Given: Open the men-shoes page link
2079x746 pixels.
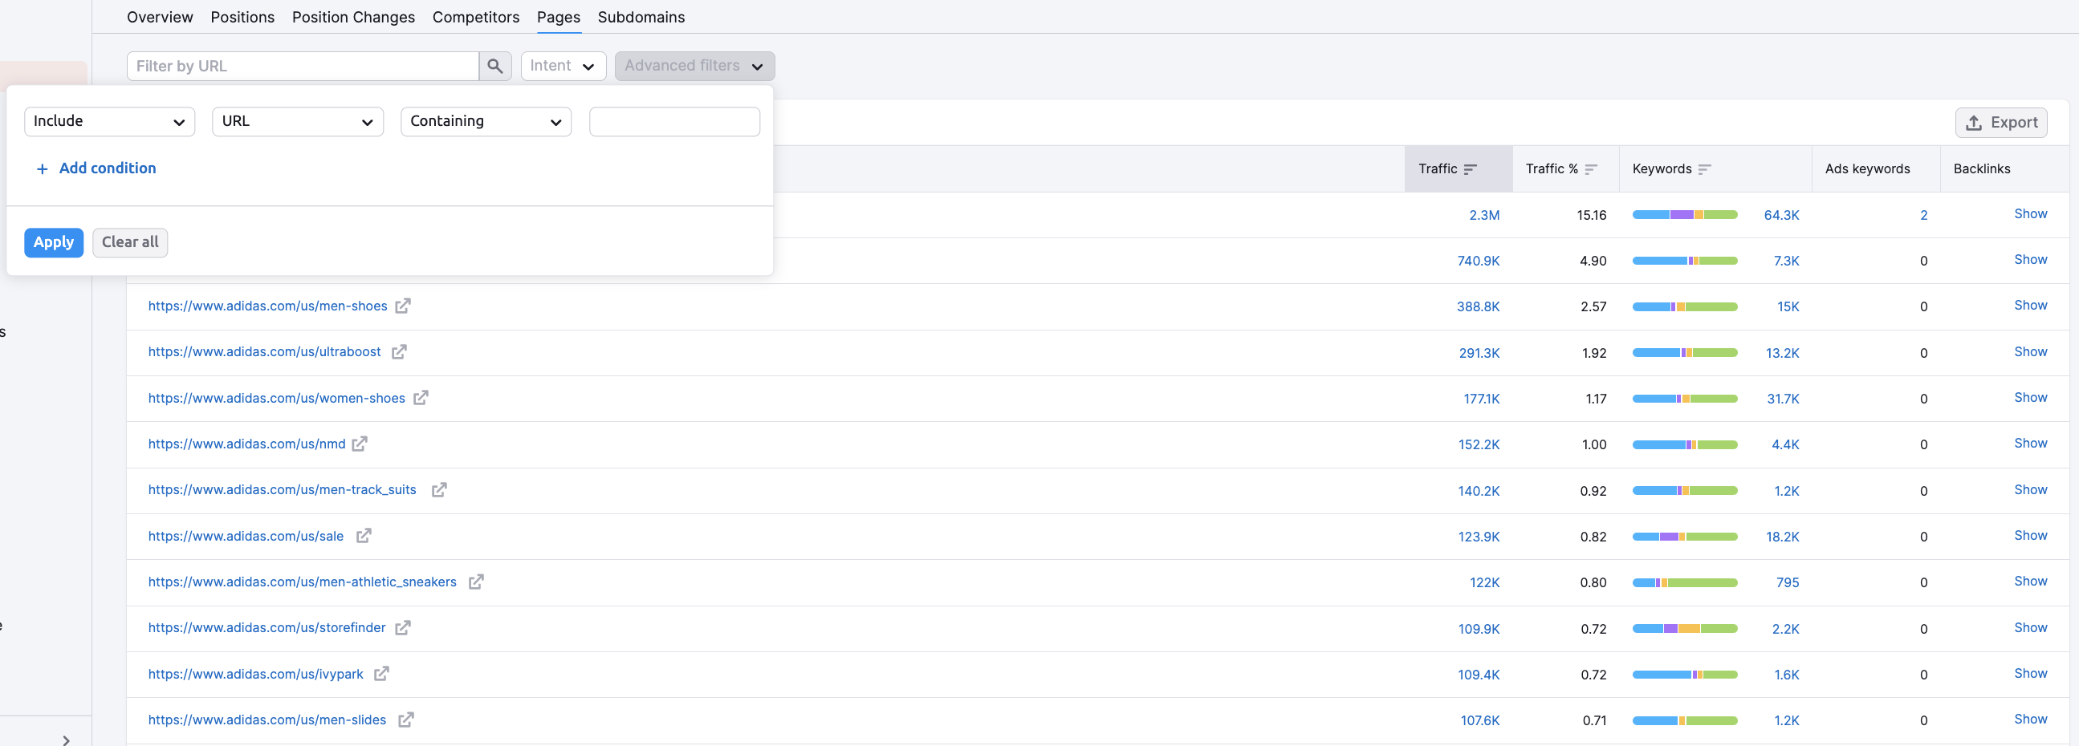Looking at the screenshot, I should point(268,306).
